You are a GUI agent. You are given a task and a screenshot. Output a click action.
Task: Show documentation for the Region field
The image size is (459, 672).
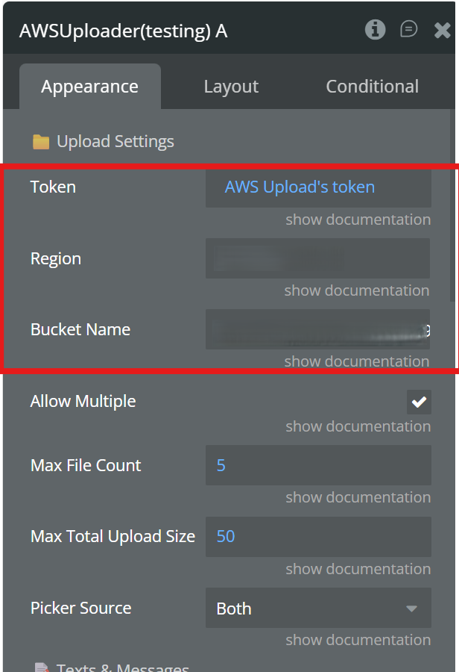coord(358,290)
